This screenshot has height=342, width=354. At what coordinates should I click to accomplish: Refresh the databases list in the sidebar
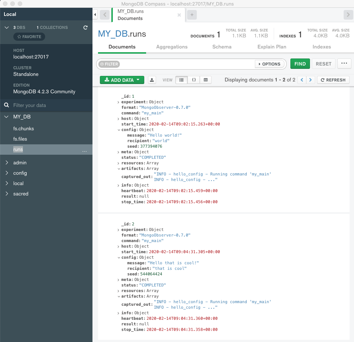point(85,27)
